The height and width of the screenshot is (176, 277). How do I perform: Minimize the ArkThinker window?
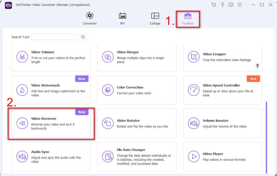click(x=253, y=5)
